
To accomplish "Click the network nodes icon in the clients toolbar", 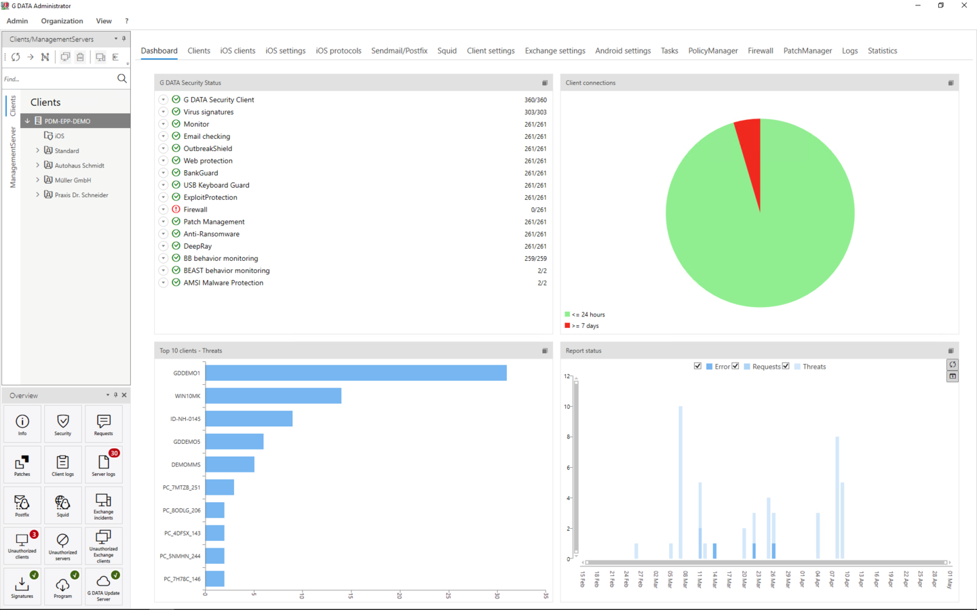I will point(45,57).
